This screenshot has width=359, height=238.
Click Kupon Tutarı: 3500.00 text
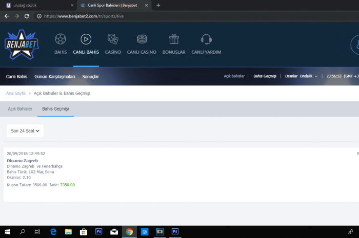point(27,185)
